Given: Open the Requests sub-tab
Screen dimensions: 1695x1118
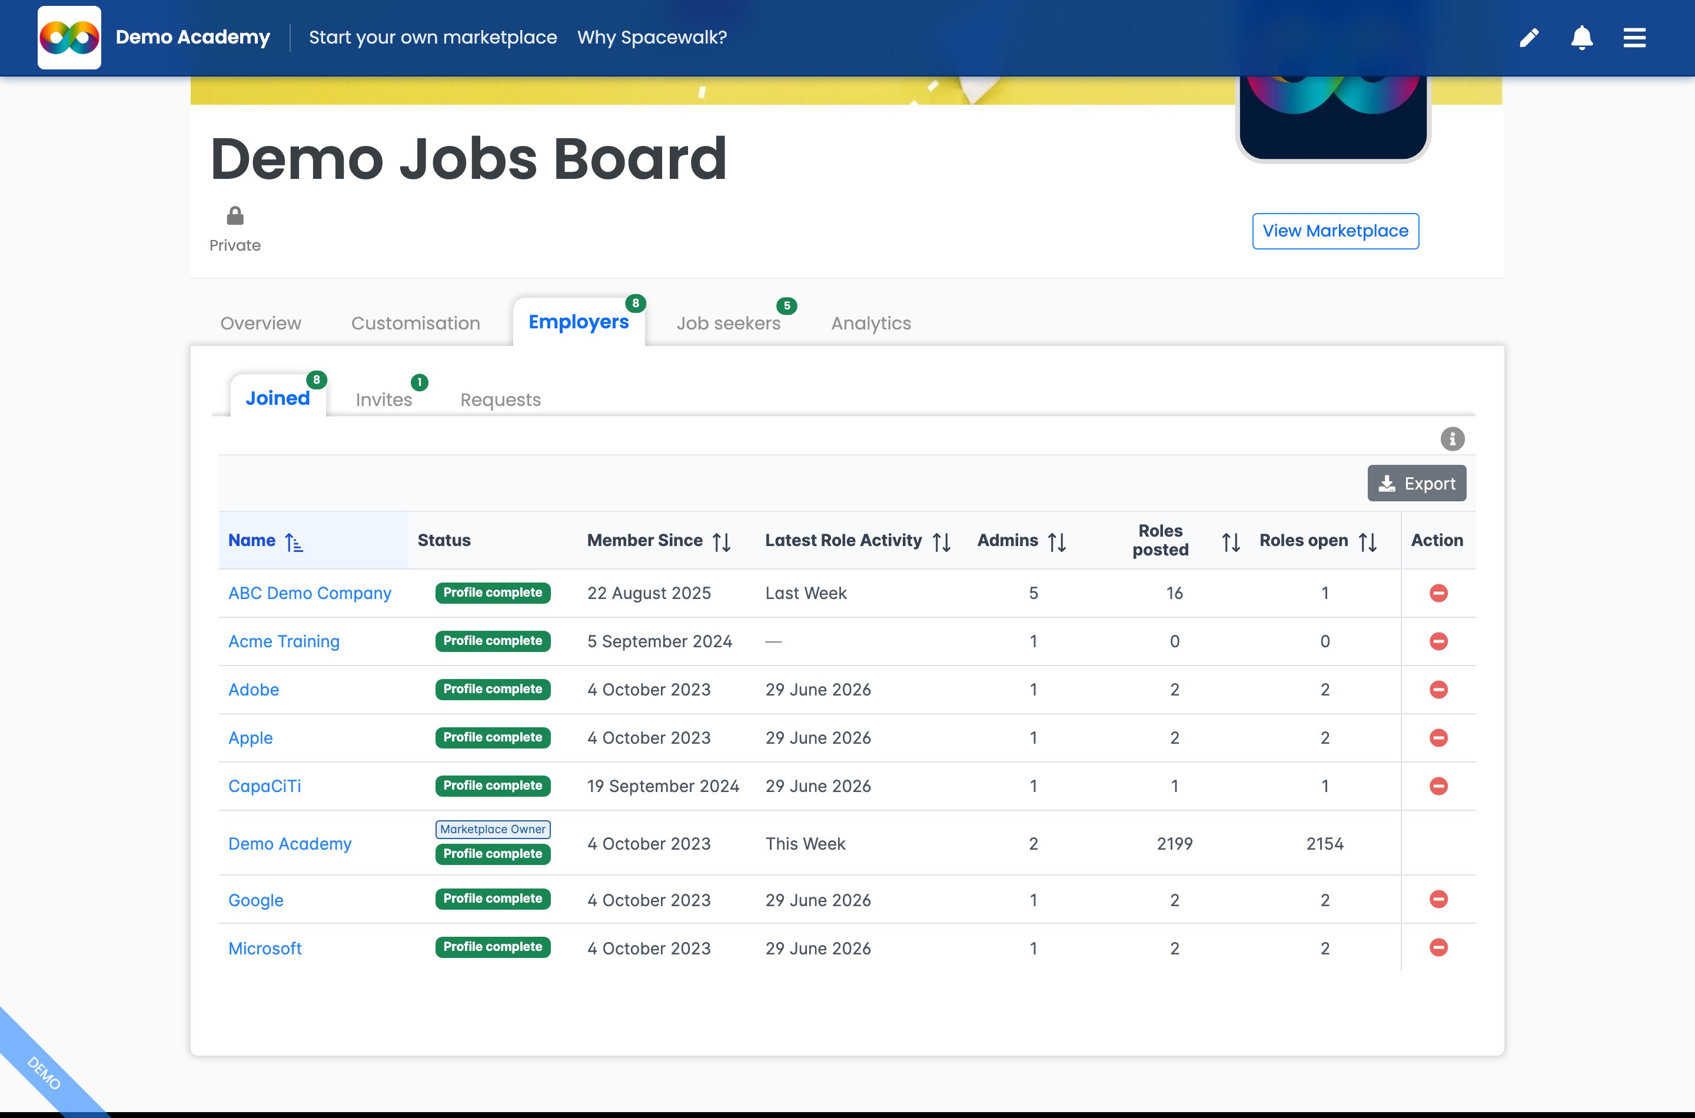Looking at the screenshot, I should tap(501, 400).
